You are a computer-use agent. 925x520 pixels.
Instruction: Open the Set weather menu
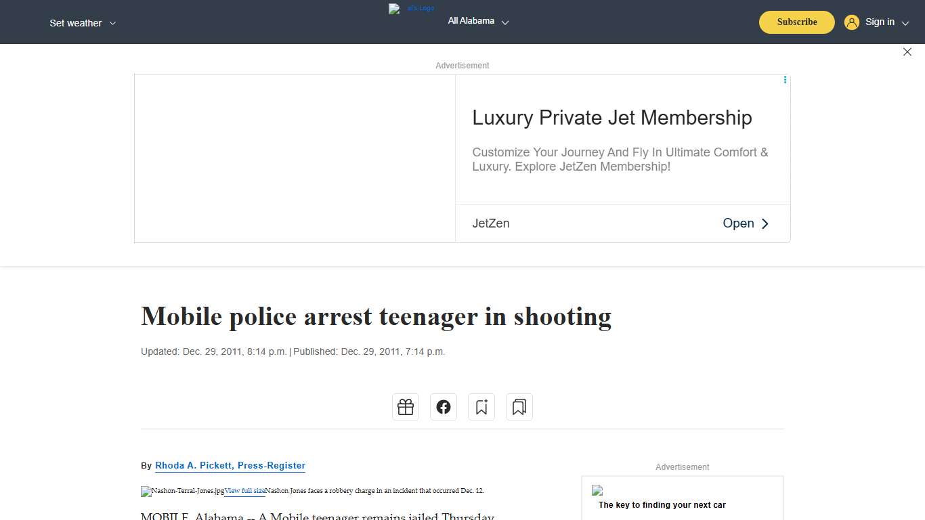[75, 22]
